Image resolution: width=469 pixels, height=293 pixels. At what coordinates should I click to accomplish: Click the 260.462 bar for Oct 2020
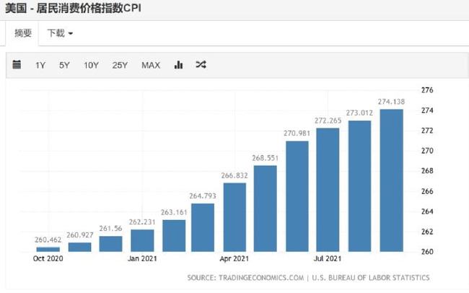(x=48, y=249)
